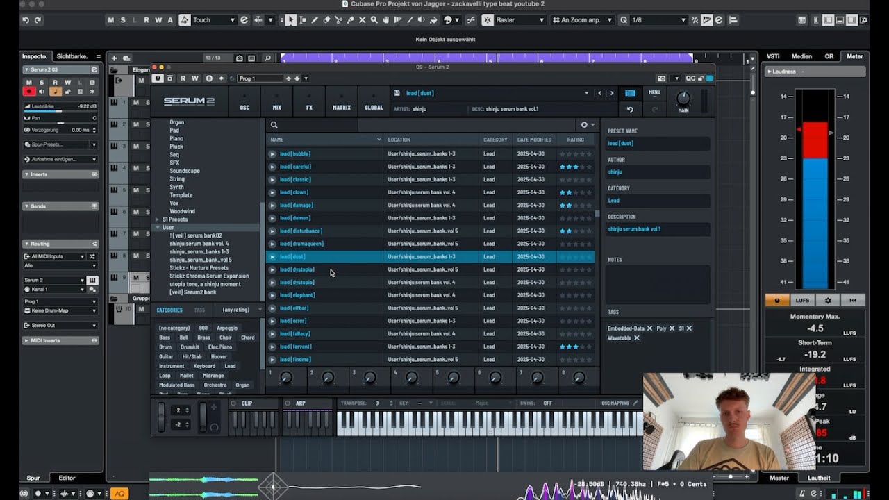The width and height of the screenshot is (889, 500).
Task: Toggle the orange loudness measure button
Action: coord(777,301)
